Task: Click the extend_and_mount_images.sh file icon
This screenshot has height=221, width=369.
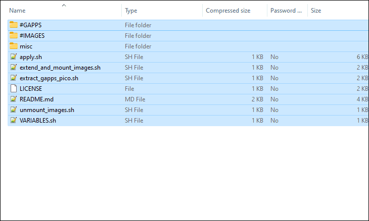Action: point(14,67)
